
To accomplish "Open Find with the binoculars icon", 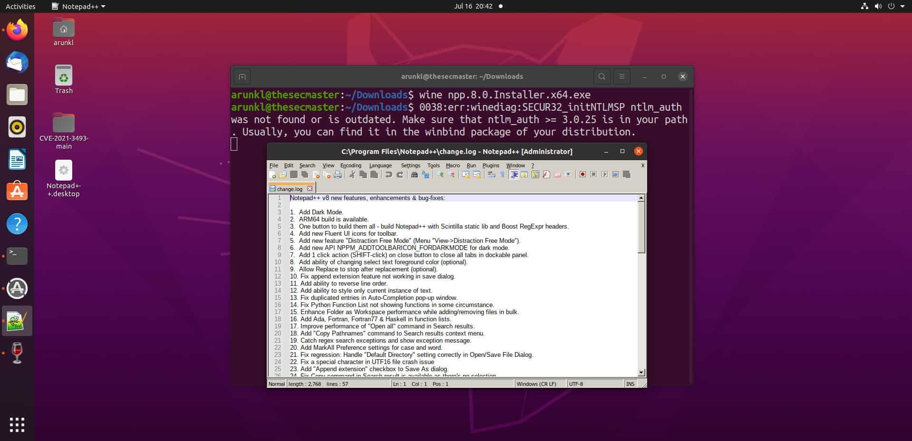I will pos(414,175).
